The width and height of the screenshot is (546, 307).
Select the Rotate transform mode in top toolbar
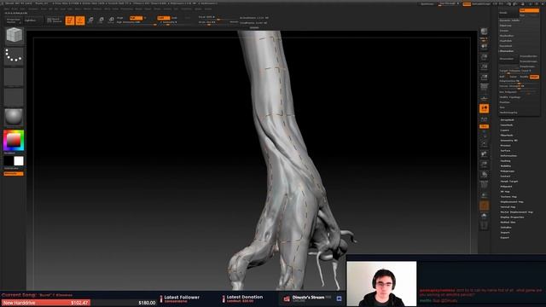tap(111, 20)
